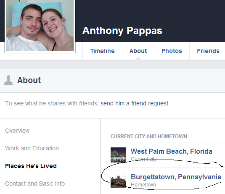Click the About section person icon
This screenshot has width=225, height=194.
[8, 80]
